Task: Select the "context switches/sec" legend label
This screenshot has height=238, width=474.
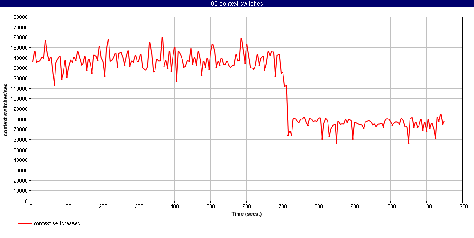Action: (57, 223)
